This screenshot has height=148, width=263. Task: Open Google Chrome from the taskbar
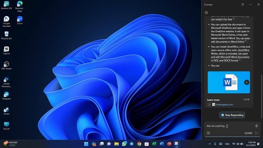pyautogui.click(x=139, y=144)
